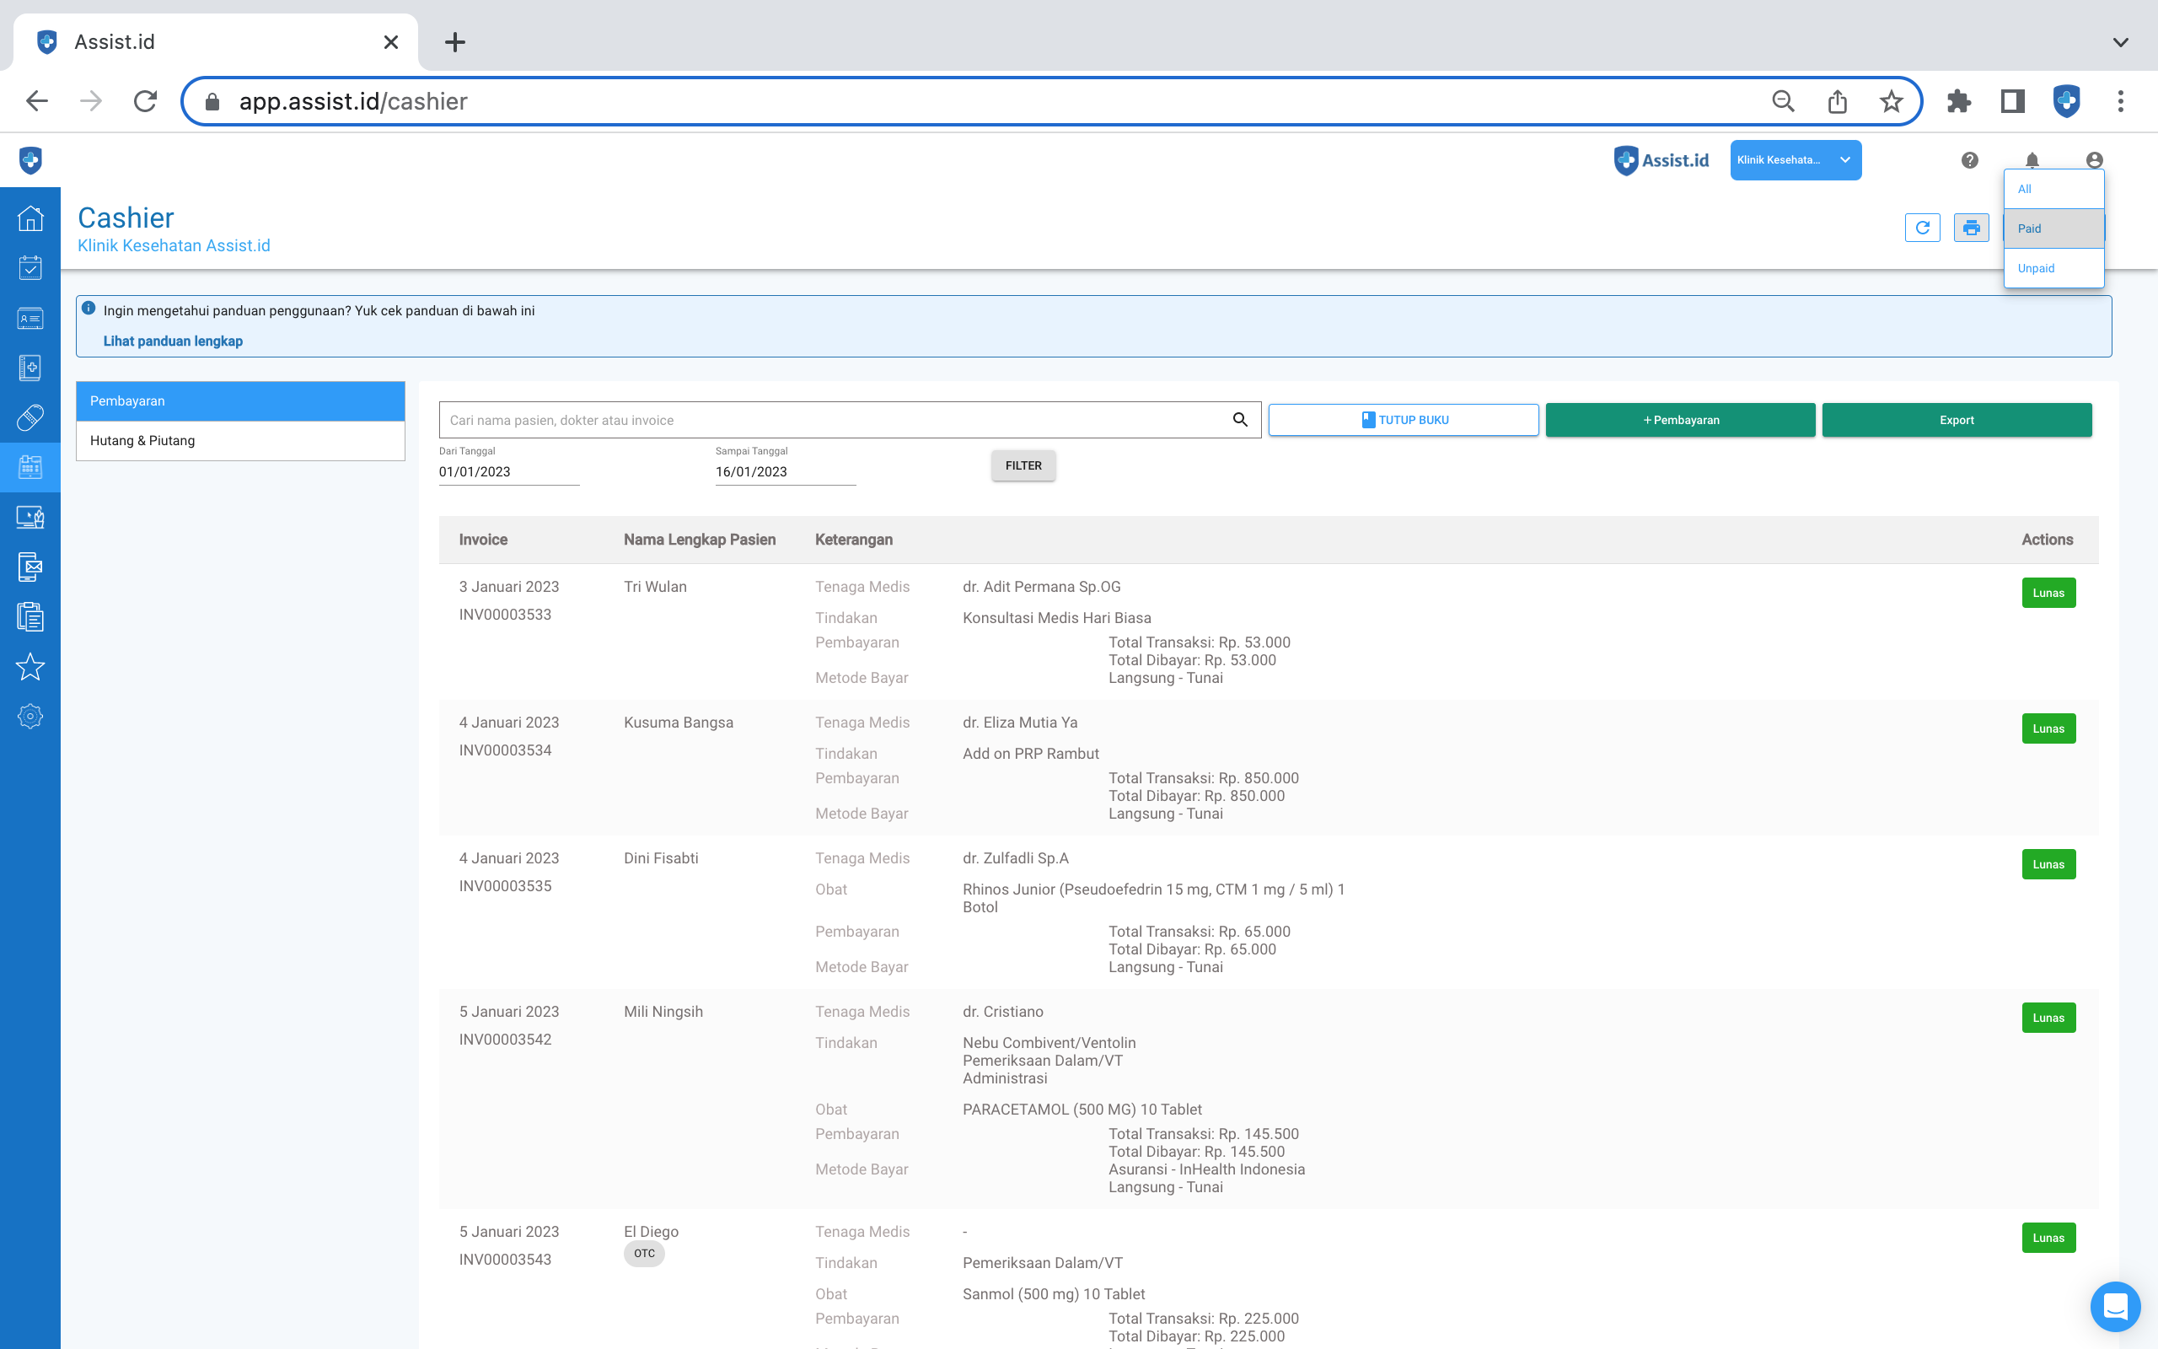Click the search magnifier in patient search
The image size is (2158, 1349).
1239,419
